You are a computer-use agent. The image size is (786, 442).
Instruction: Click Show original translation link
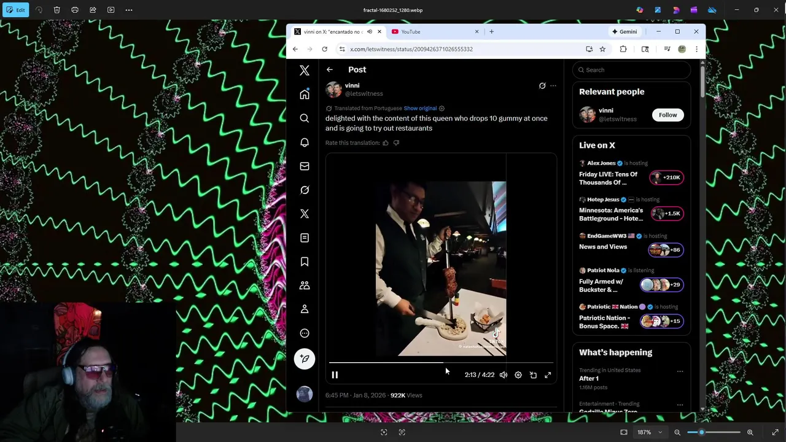click(420, 109)
